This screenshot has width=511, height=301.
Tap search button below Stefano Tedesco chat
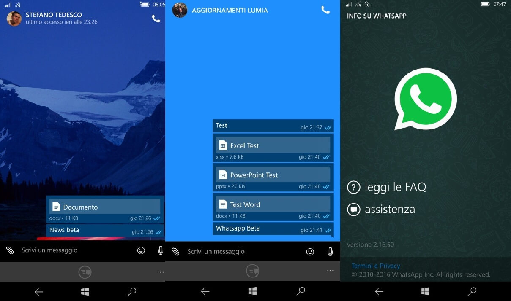tap(132, 291)
